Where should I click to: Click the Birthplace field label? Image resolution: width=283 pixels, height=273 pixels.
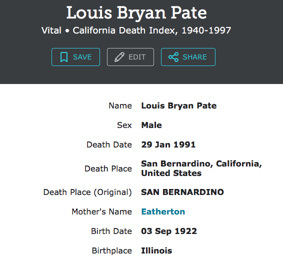[112, 251]
